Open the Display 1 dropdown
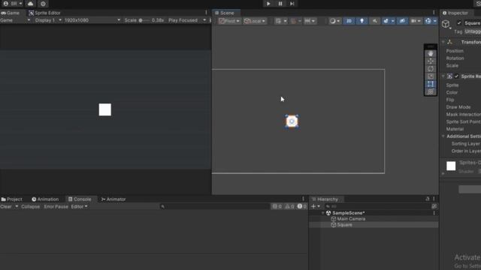This screenshot has width=481, height=270. [48, 20]
